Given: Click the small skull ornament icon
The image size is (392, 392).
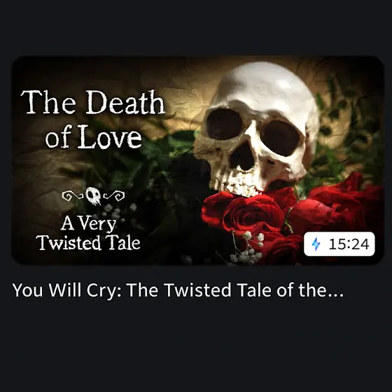Looking at the screenshot, I should (x=93, y=196).
